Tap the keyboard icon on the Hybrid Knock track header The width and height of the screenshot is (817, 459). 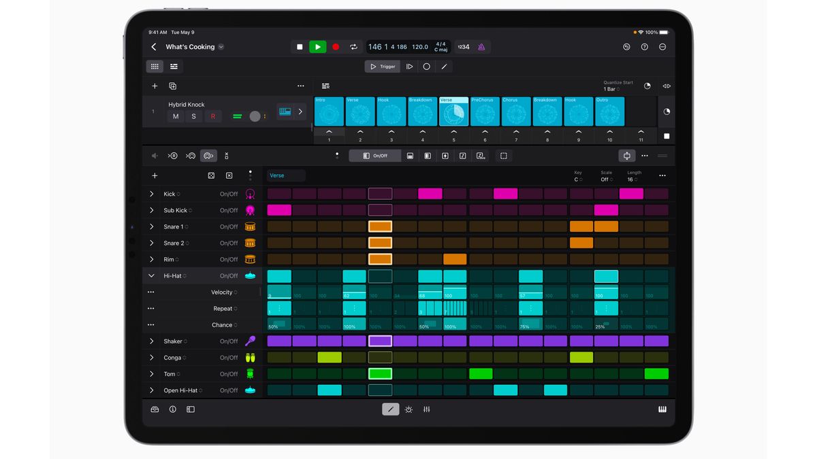click(285, 110)
